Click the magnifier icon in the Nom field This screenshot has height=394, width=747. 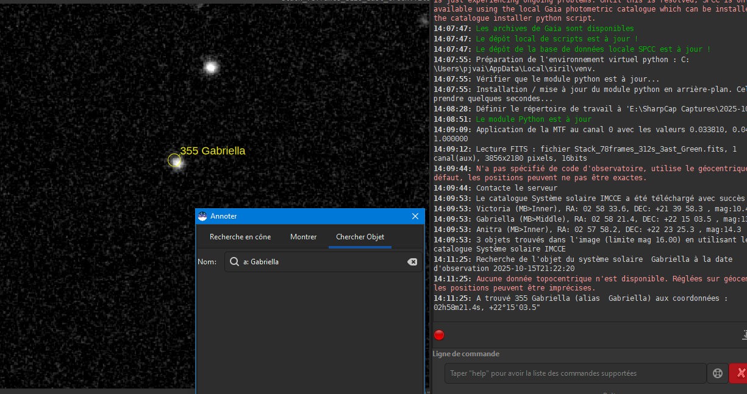click(x=234, y=262)
